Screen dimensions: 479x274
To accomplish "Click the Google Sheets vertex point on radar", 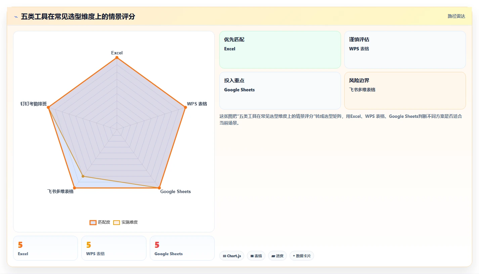I will (159, 188).
